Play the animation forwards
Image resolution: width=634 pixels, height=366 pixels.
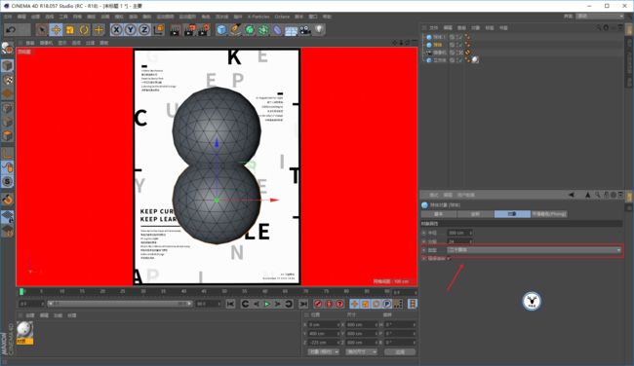[x=267, y=304]
